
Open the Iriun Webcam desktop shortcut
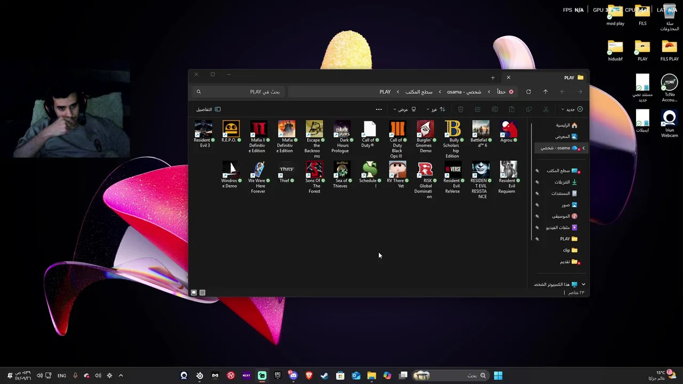(x=669, y=124)
